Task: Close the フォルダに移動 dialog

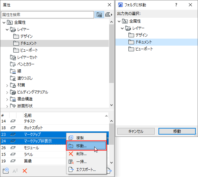Action: coord(190,5)
